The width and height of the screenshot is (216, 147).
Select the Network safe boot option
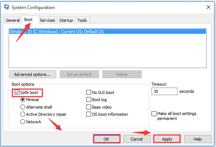pos(22,122)
